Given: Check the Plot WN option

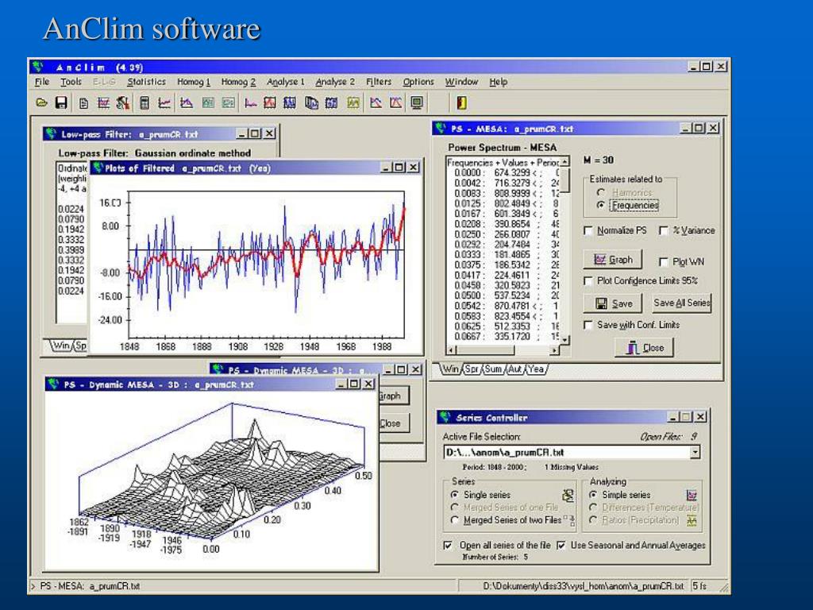Looking at the screenshot, I should (663, 261).
